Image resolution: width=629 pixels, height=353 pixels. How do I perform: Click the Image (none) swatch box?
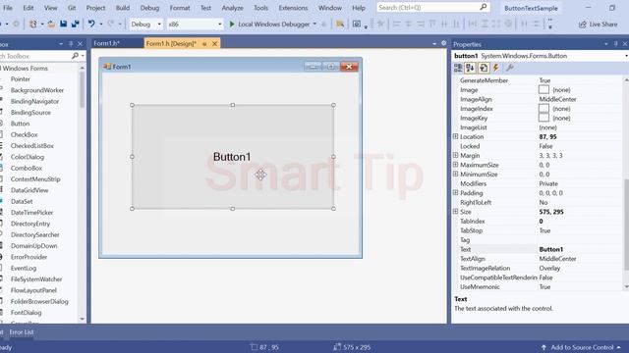543,89
